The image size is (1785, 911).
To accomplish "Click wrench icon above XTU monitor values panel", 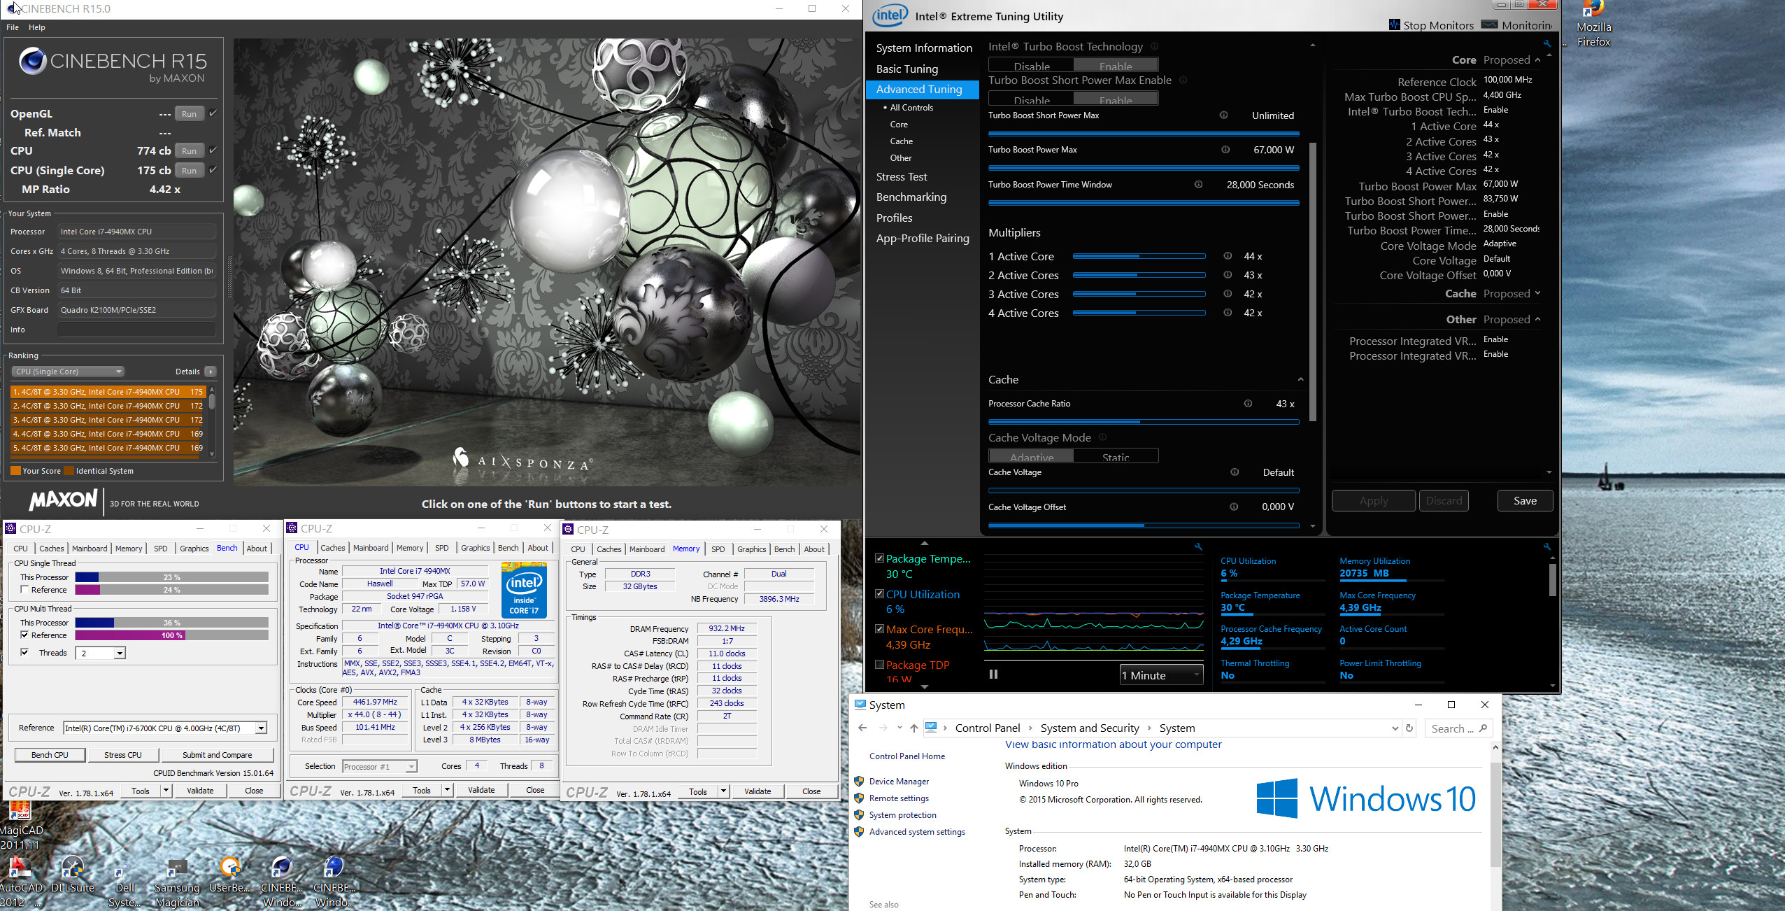I will pos(1547,546).
